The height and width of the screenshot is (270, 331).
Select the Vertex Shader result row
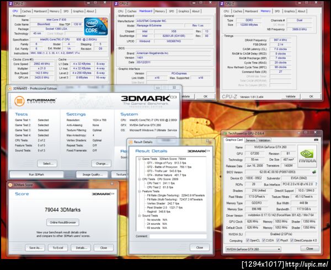click(163, 204)
